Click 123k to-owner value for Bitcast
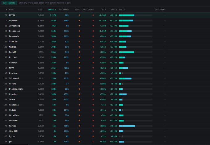The width and height of the screenshot is (210, 145). pos(66,57)
